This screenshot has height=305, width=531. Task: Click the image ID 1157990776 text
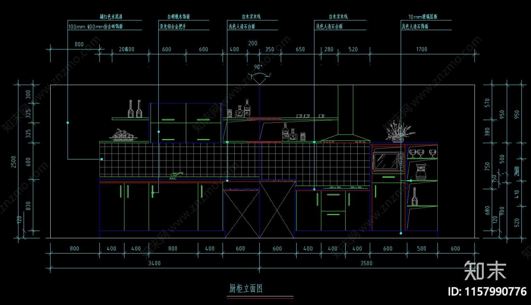(488, 291)
